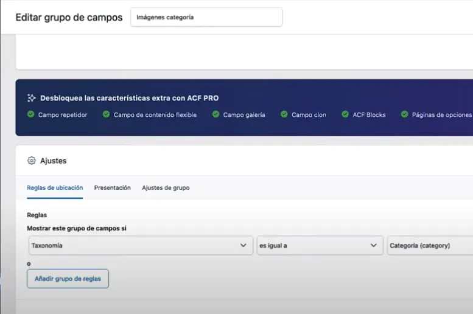The image size is (473, 314).
Task: Open the 'es igual a' operator dropdown
Action: point(320,245)
